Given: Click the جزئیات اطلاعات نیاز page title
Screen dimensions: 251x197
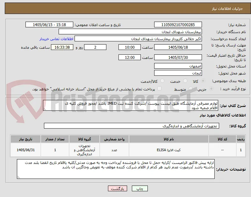Looking at the screenshot, I should 227,9.
